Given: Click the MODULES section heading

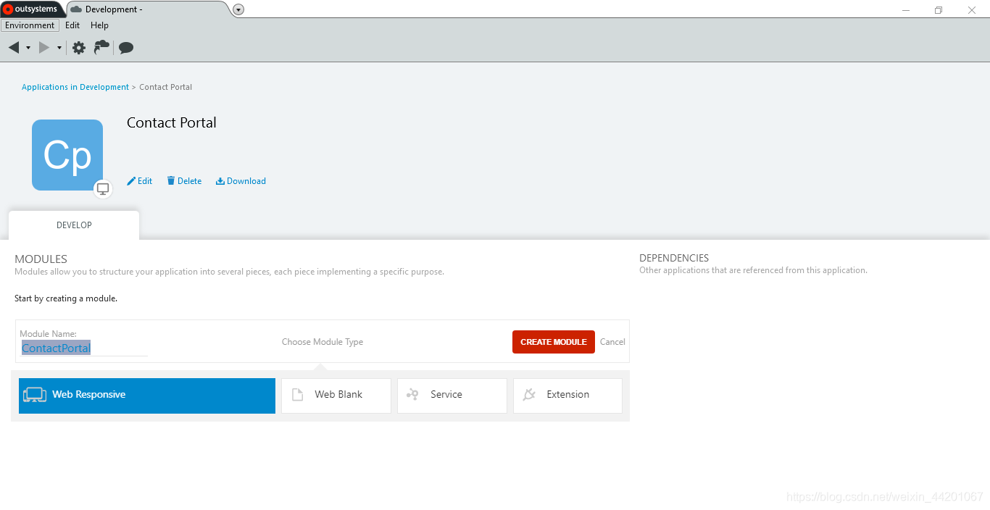Looking at the screenshot, I should (41, 259).
